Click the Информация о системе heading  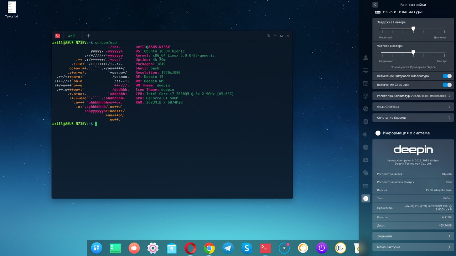(406, 133)
